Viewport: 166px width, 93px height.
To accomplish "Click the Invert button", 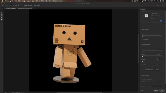I will 157,70.
